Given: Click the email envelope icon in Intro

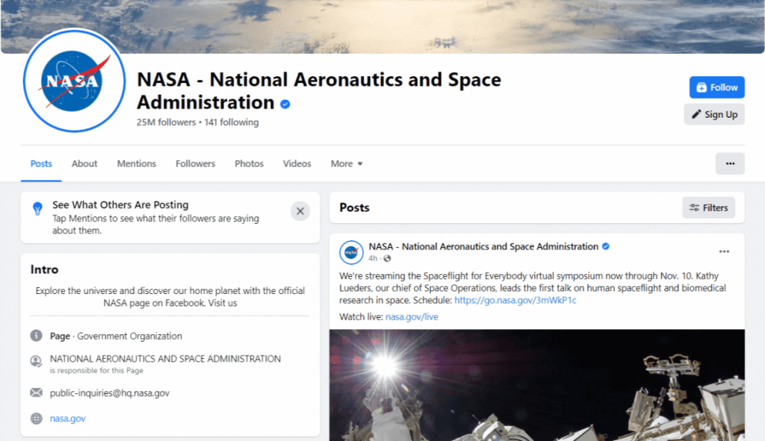Looking at the screenshot, I should tap(36, 392).
